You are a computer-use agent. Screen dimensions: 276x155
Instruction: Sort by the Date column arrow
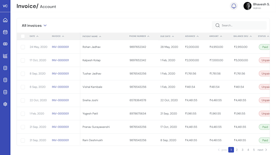coord(37,36)
